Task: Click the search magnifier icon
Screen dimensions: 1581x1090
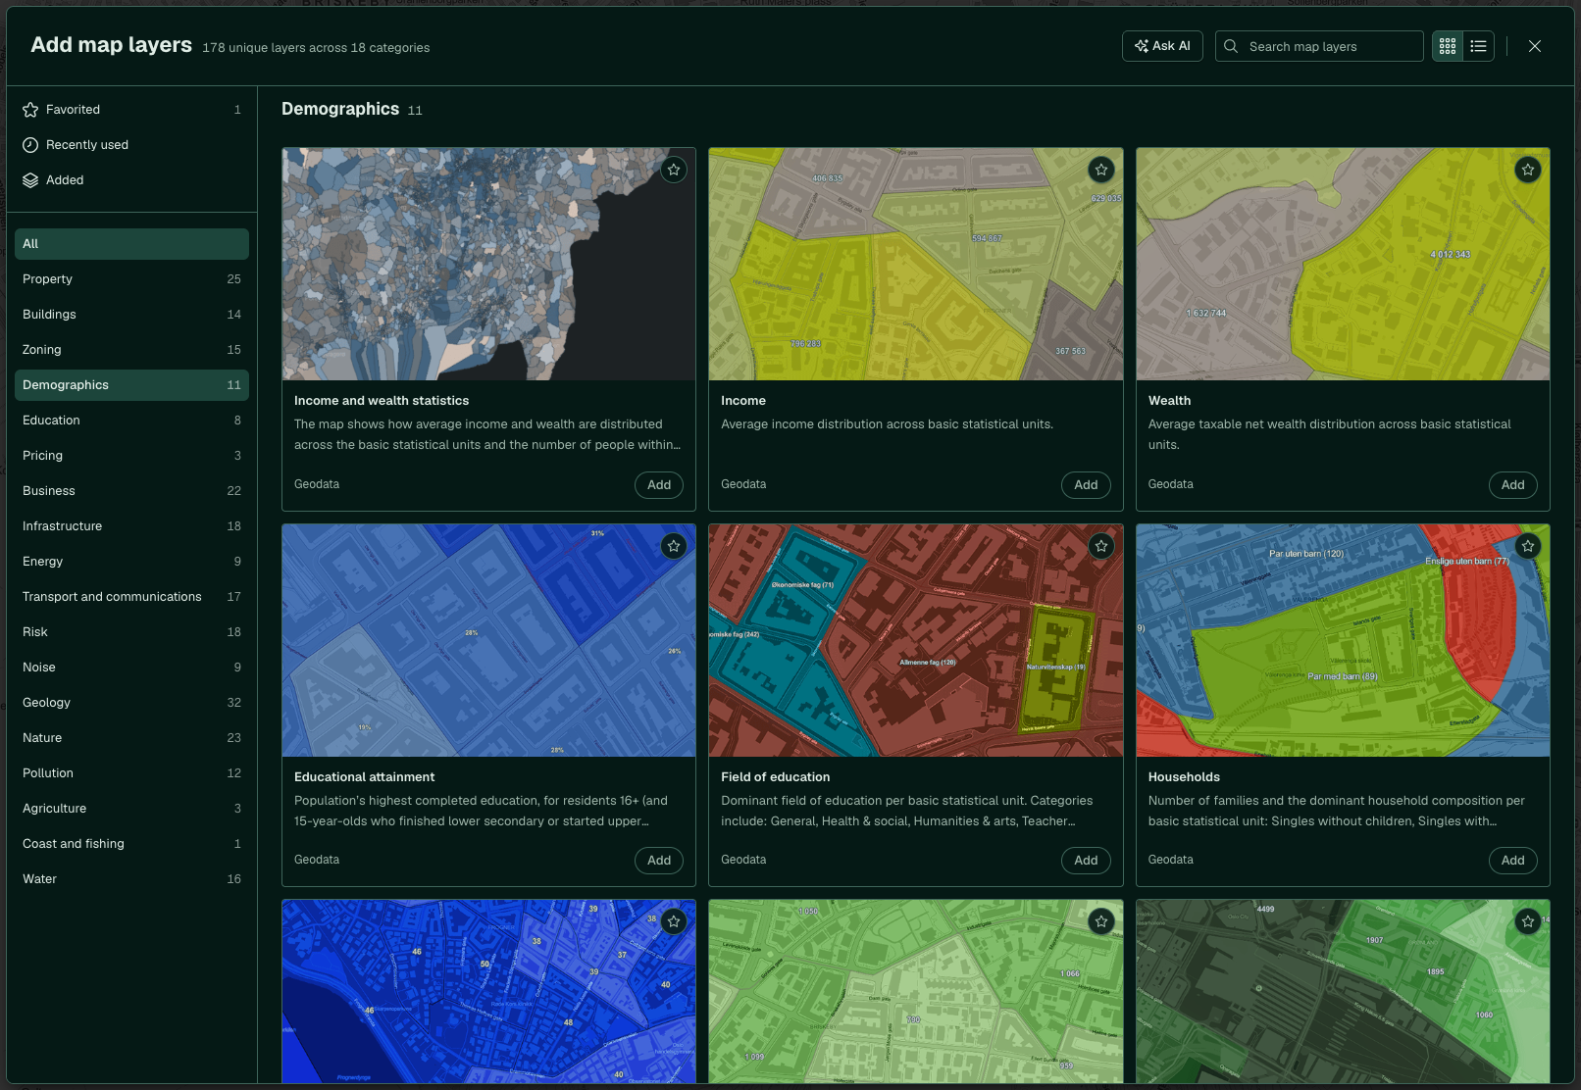Action: (x=1231, y=46)
